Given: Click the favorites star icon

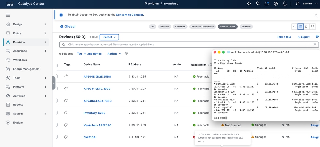Looking at the screenshot, I should (249, 4).
